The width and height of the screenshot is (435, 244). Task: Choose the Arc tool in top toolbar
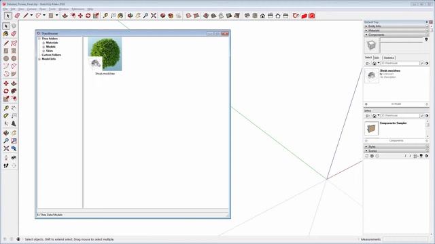[x=38, y=16]
